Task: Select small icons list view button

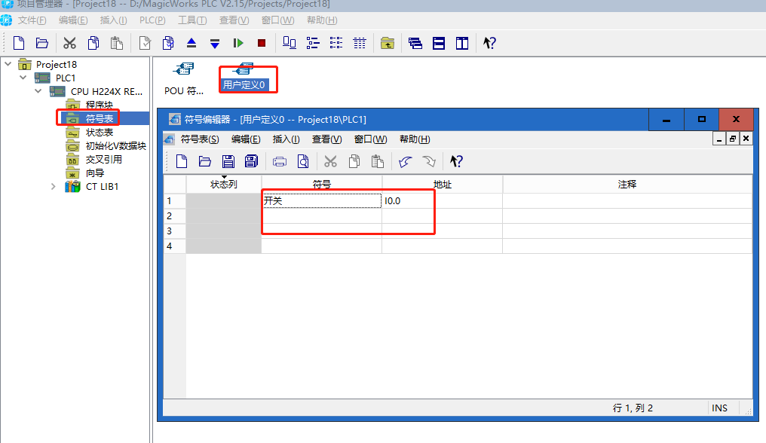Action: coord(313,43)
